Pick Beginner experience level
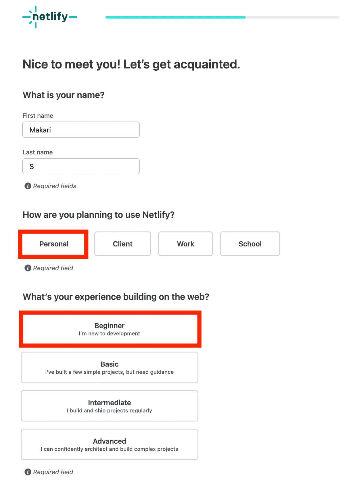This screenshot has height=480, width=345. click(110, 329)
